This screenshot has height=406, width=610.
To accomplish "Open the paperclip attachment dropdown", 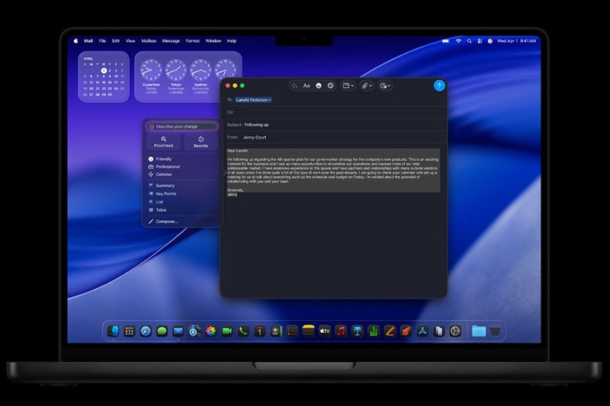I will coord(367,86).
